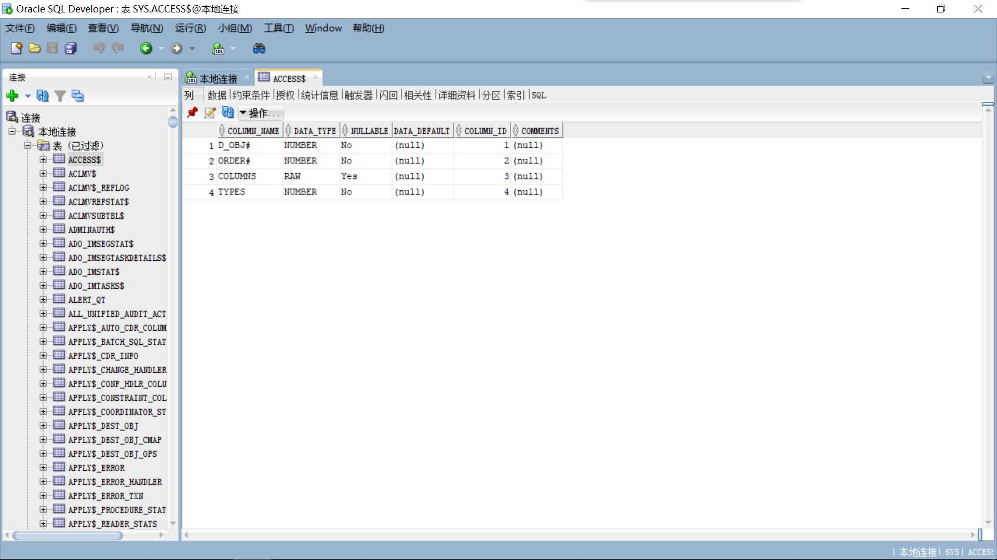Close the ACCESS$ editor tab
Screen dimensions: 997x560
point(315,77)
